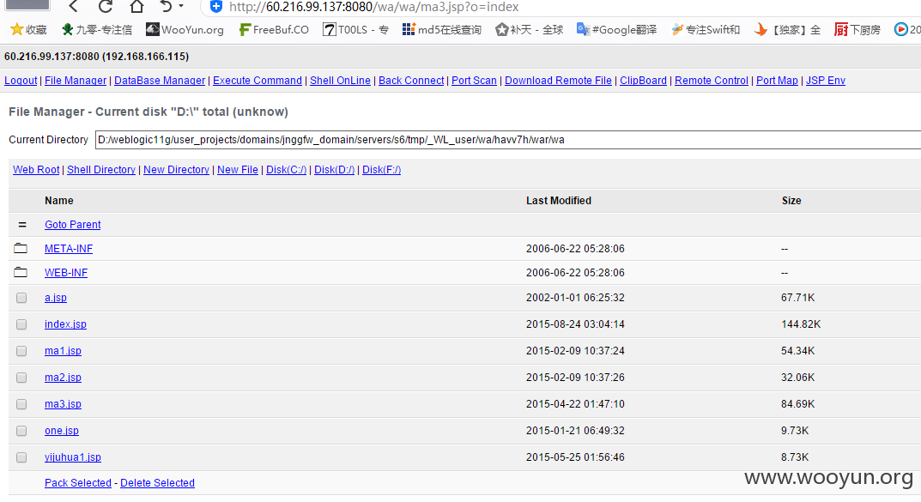Click Goto Parent link

click(72, 224)
